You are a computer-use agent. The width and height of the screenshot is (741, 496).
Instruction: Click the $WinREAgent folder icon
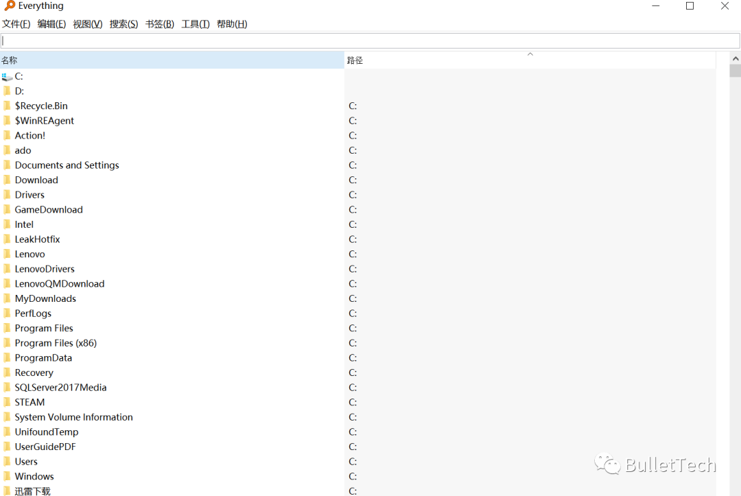click(7, 121)
